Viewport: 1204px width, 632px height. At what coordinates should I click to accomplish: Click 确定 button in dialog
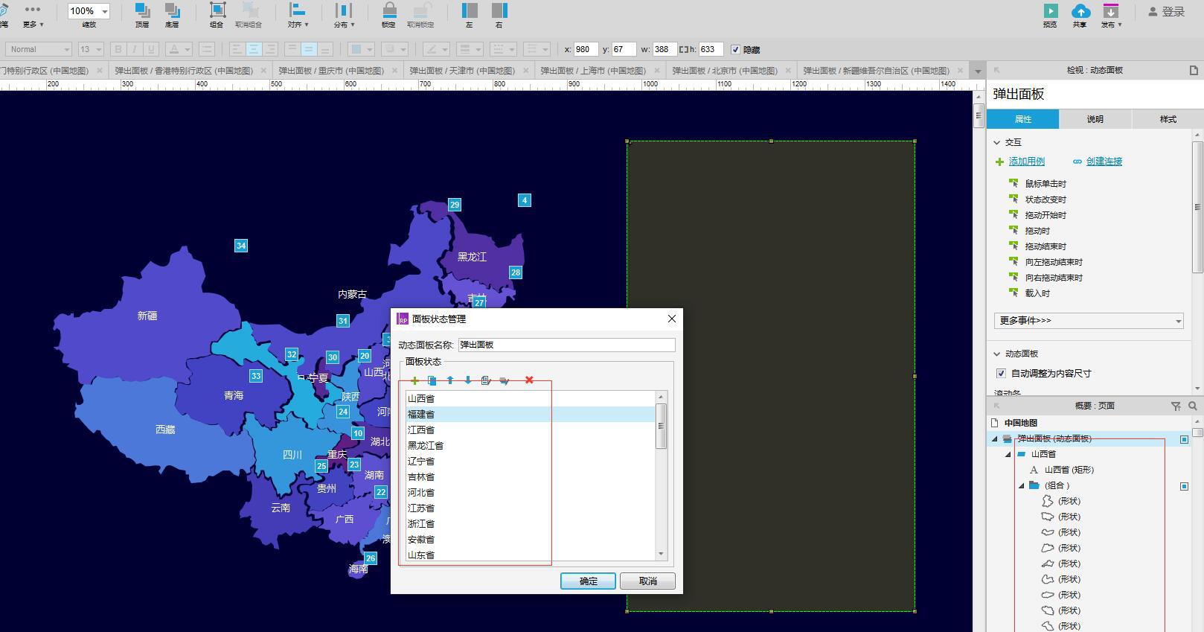(588, 581)
